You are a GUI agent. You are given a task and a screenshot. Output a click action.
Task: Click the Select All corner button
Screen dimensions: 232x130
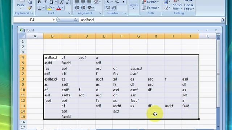[x=23, y=36]
